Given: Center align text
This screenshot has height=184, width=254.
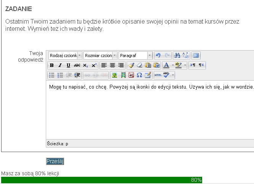Looking at the screenshot, I should point(113,65).
